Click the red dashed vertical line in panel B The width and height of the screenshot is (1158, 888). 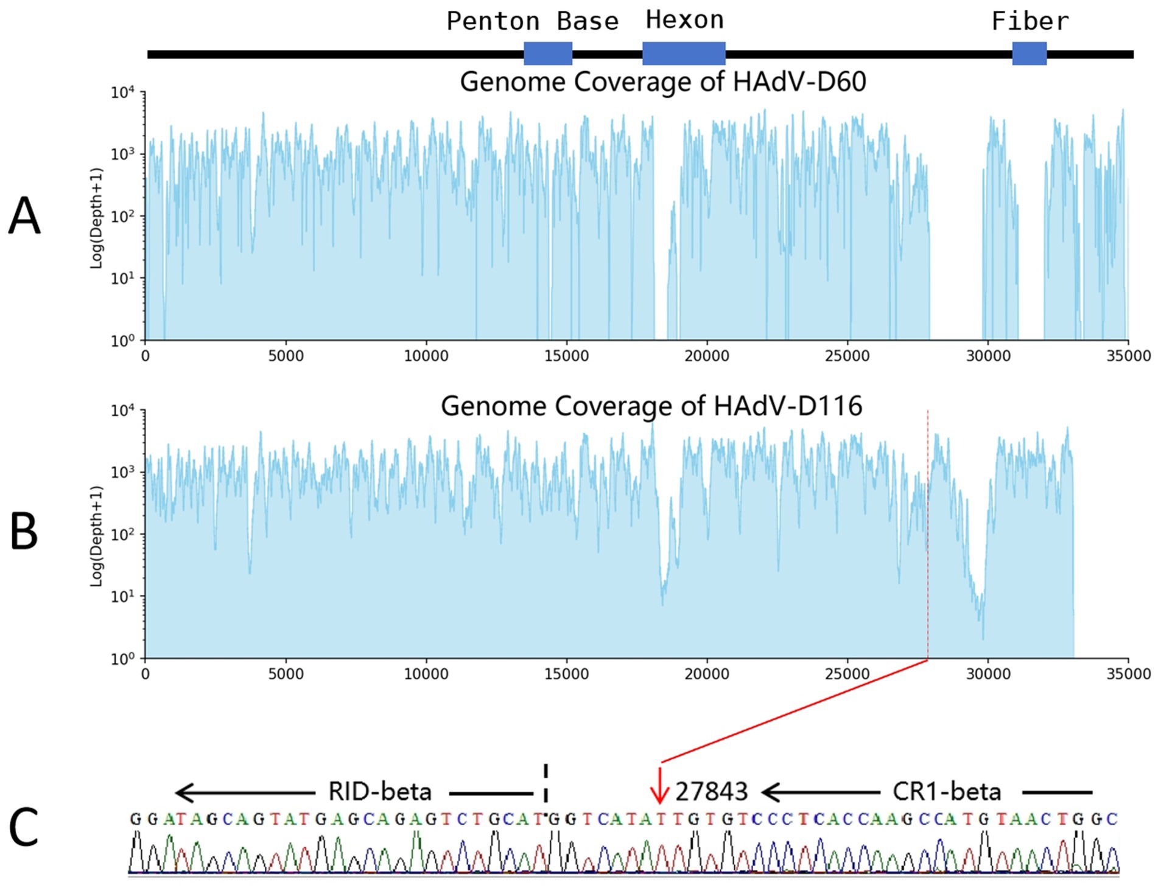927,534
